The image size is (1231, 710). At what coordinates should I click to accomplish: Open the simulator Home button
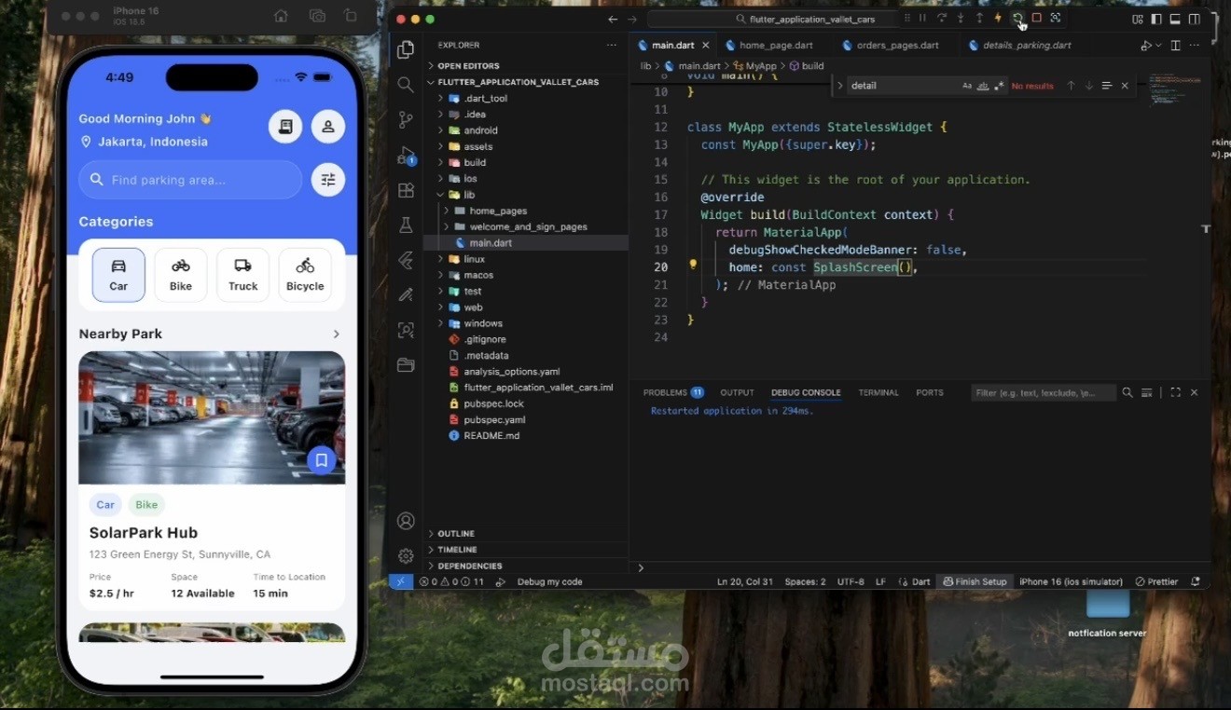click(281, 16)
